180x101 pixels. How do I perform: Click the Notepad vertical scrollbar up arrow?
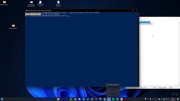[x=179, y=22]
